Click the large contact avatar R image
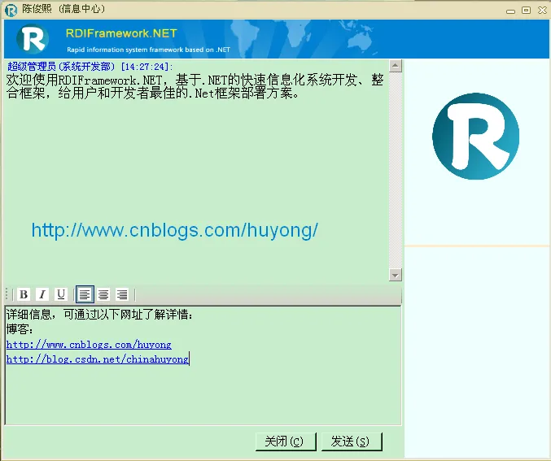Viewport: 551px width, 461px height. (x=476, y=137)
